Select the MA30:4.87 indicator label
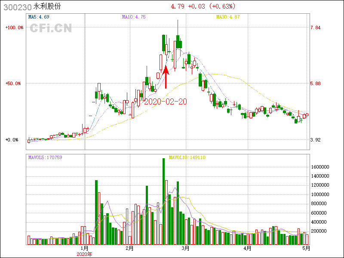Viewport: 344px width, 258px height. coord(227,17)
